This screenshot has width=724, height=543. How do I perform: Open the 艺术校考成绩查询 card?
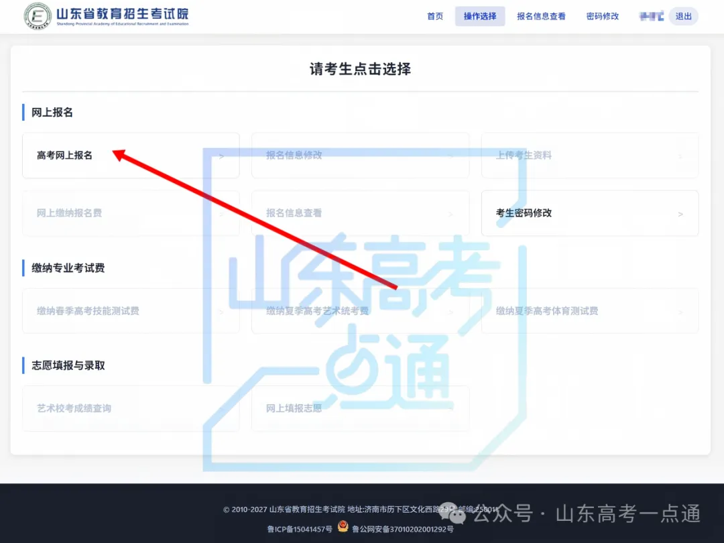(x=131, y=409)
